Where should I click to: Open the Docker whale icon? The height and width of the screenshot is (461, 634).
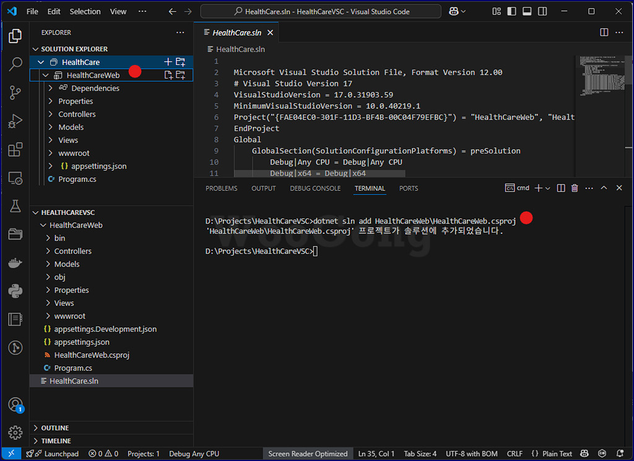[15, 263]
